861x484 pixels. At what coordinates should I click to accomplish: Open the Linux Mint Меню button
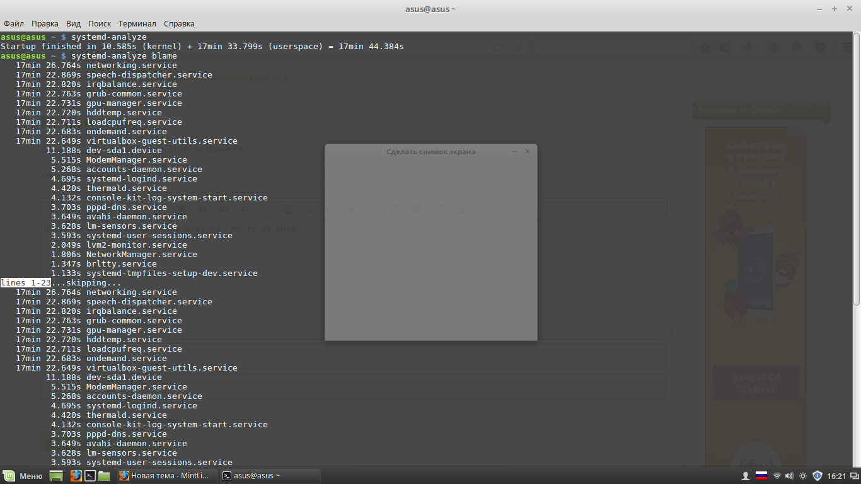tap(23, 476)
